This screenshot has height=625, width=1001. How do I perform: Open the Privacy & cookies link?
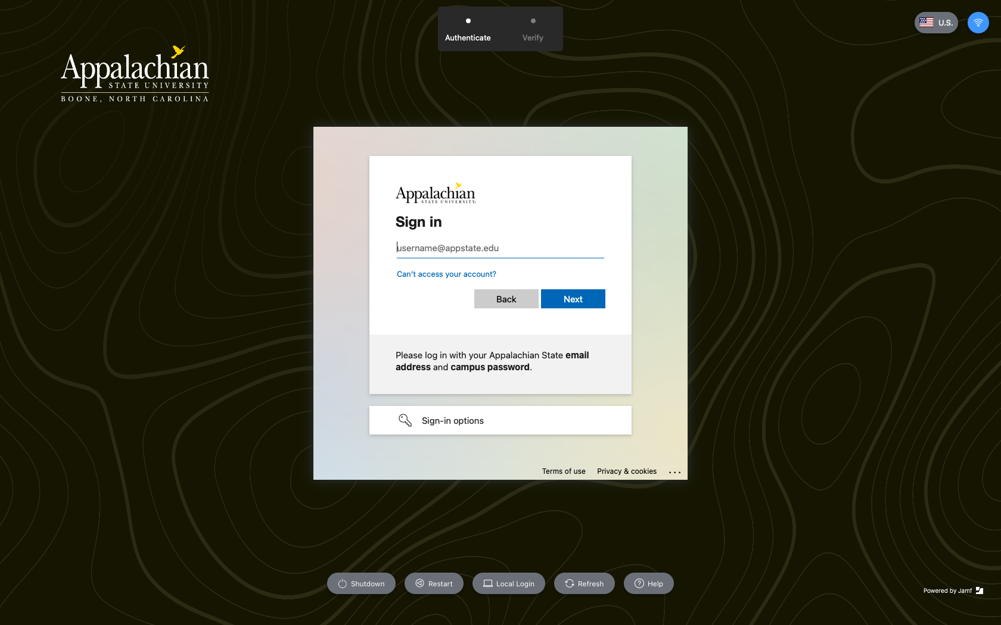(x=627, y=471)
